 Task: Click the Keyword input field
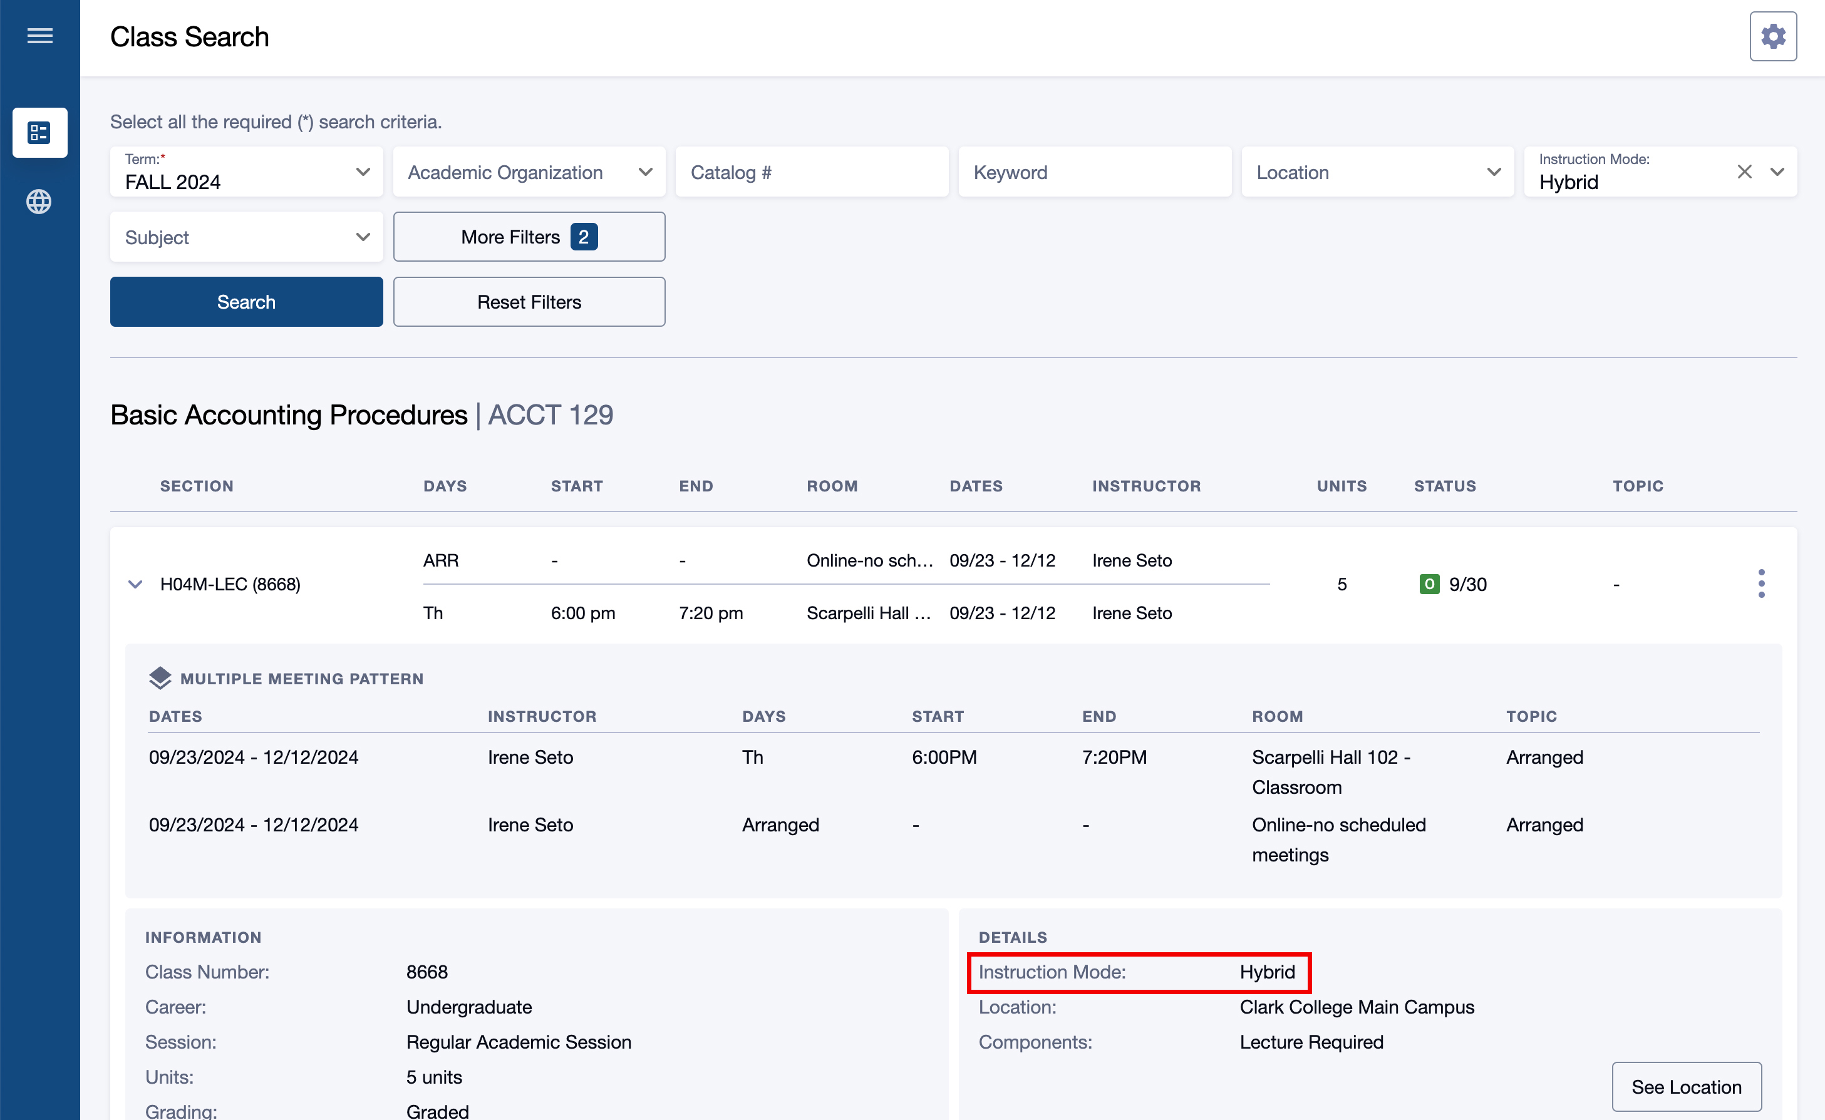pyautogui.click(x=1094, y=172)
